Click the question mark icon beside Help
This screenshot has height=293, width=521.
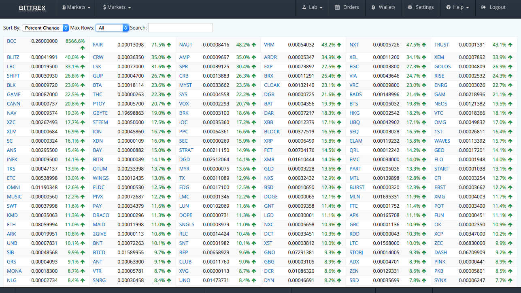449,7
